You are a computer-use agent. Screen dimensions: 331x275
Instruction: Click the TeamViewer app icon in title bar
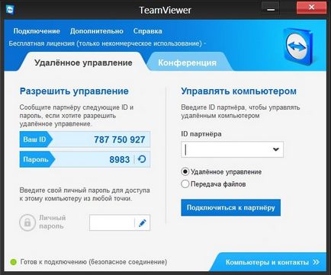tap(10, 9)
